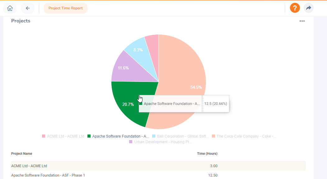Toggle Apache Software Foundation legend entry

(x=118, y=136)
